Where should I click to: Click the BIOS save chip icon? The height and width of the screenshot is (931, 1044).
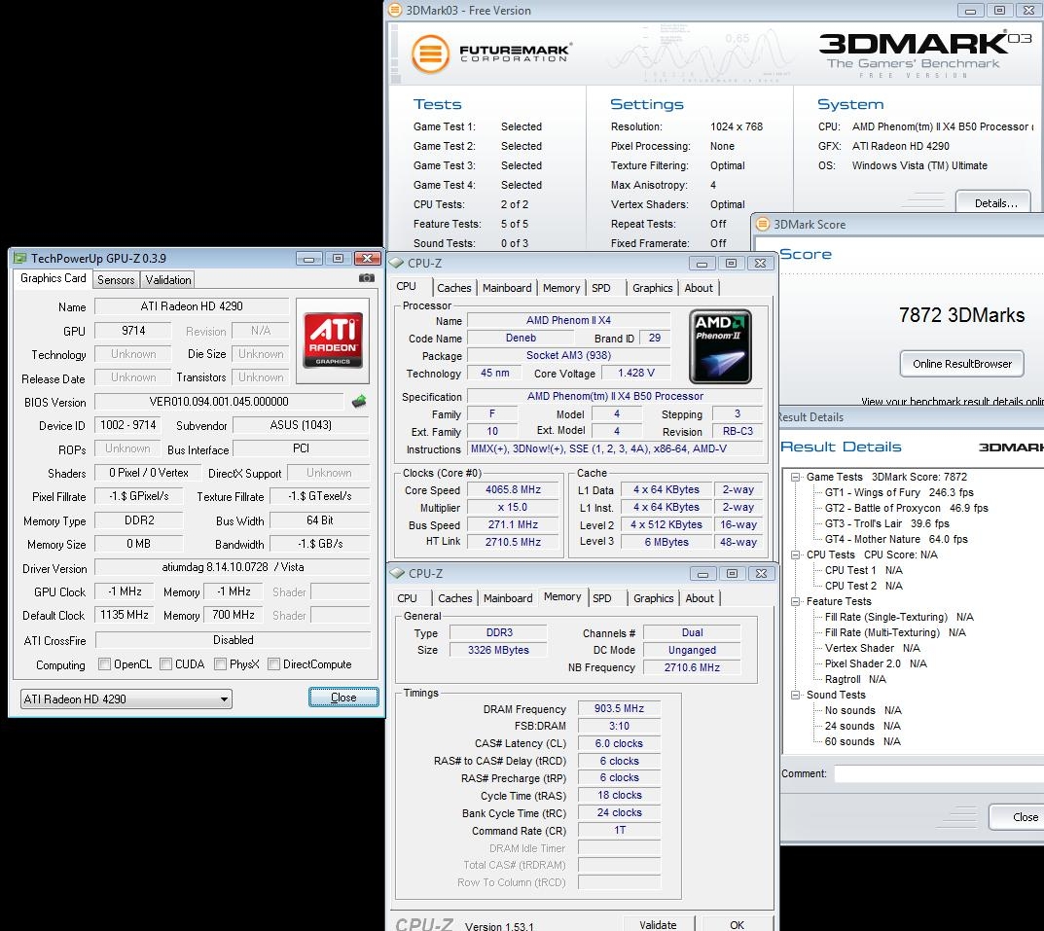[359, 401]
